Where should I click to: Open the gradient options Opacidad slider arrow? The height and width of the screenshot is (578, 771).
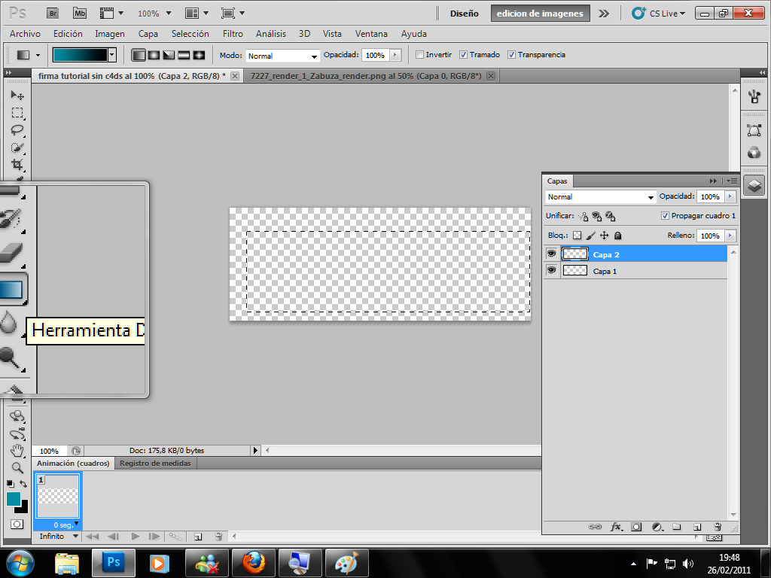[395, 55]
